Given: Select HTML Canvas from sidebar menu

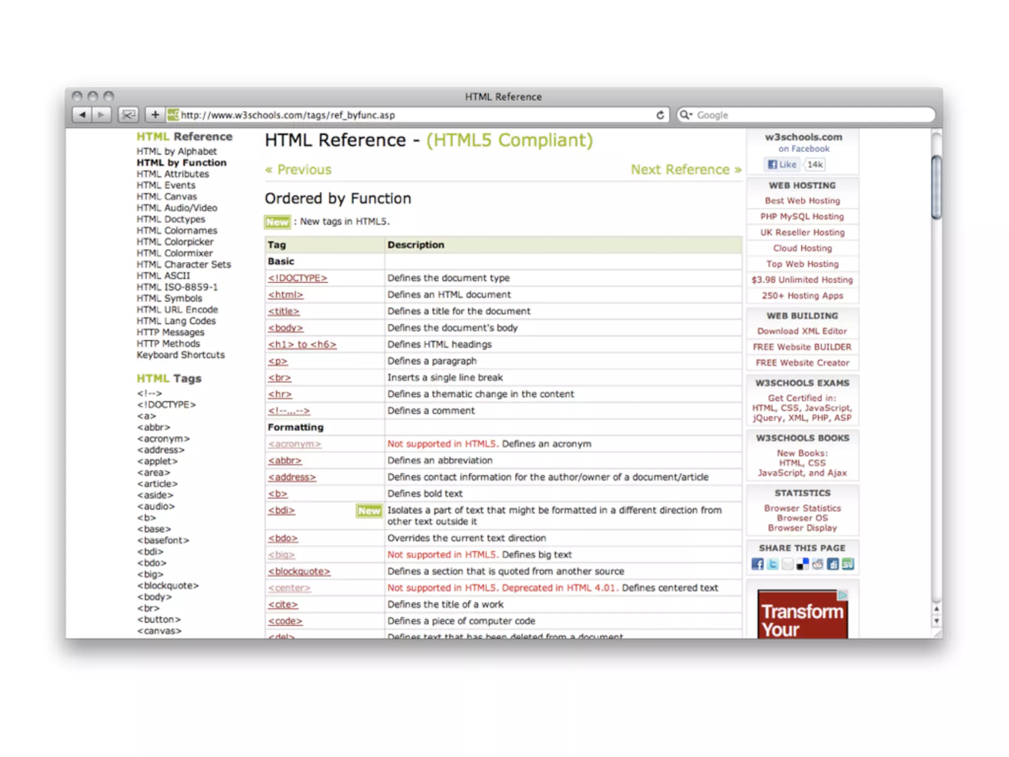Looking at the screenshot, I should tap(167, 197).
